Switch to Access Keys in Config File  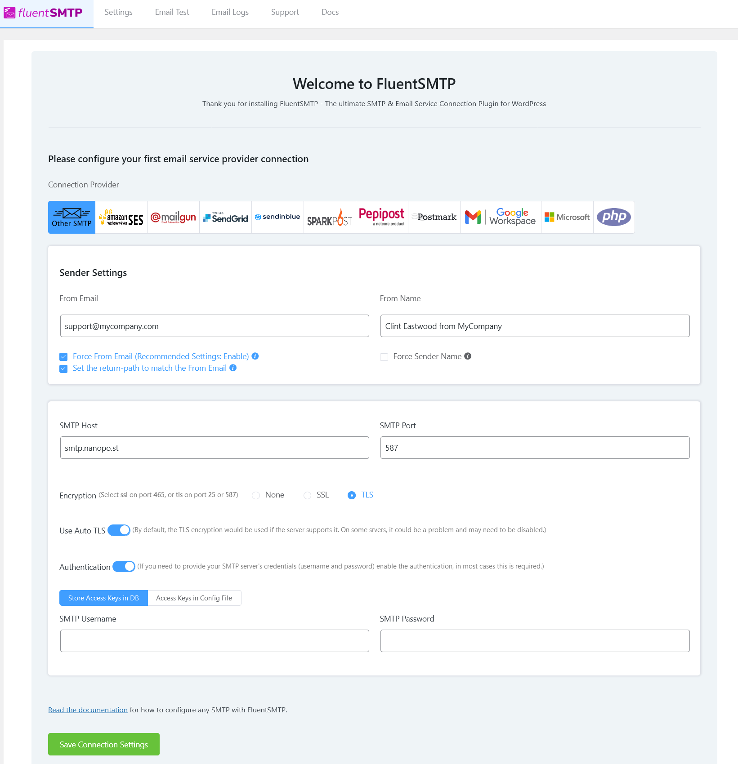194,598
